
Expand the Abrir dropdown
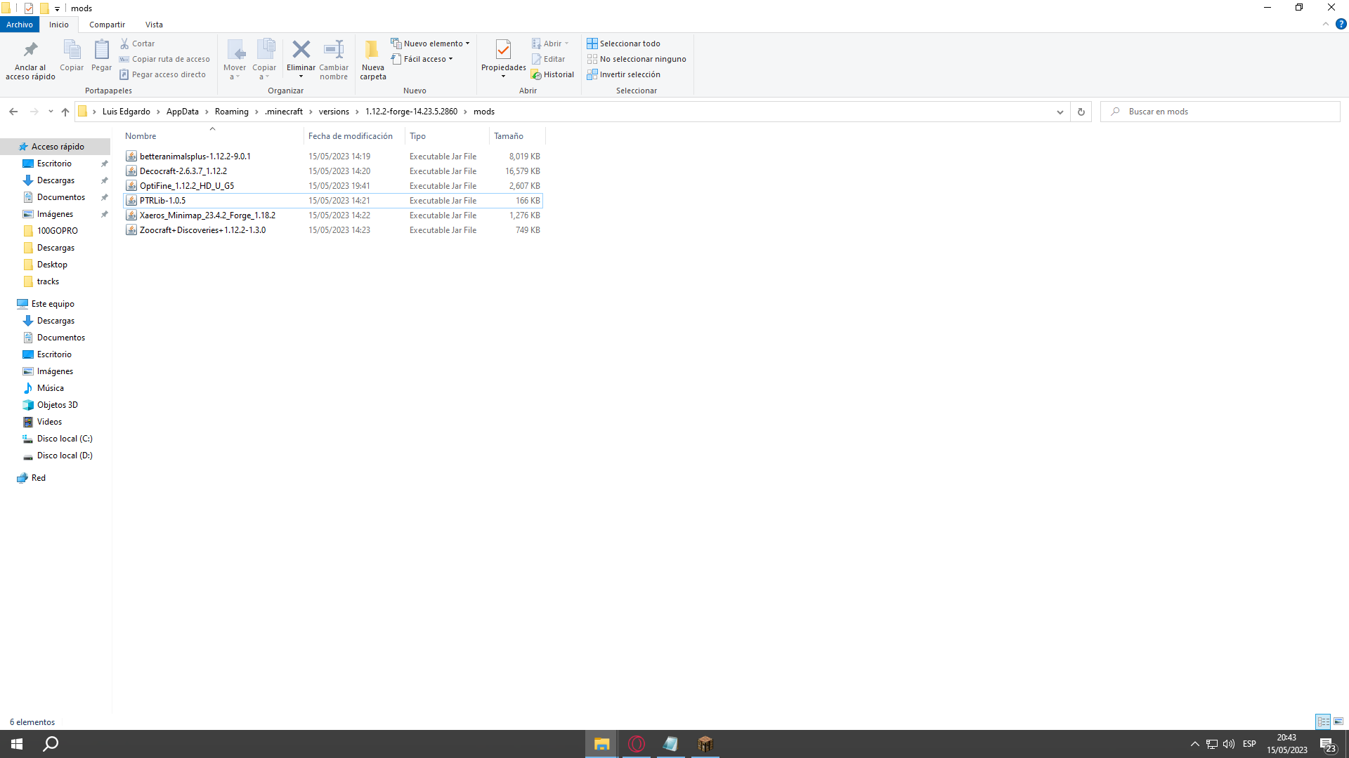click(x=549, y=44)
